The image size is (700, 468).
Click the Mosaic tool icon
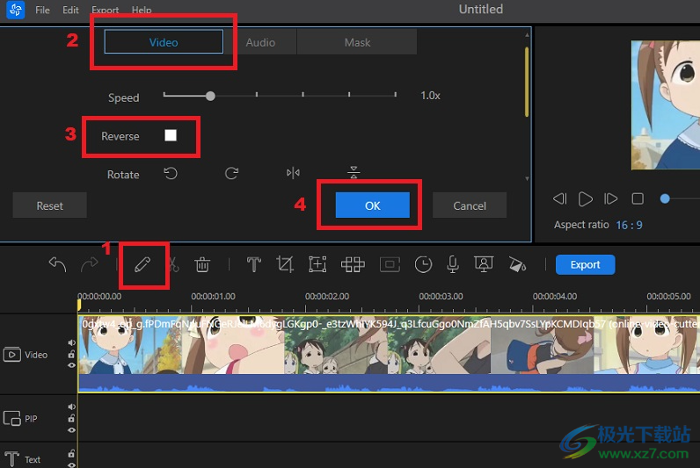[x=353, y=264]
